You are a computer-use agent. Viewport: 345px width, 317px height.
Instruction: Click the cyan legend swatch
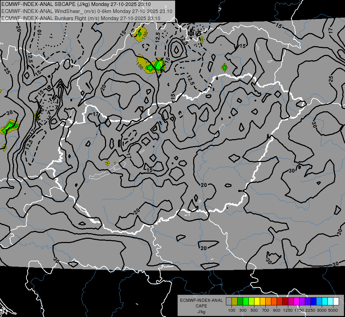tap(325, 302)
